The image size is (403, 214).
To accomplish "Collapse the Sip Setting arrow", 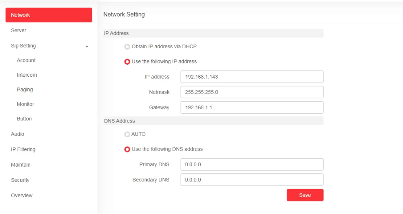I will tap(87, 46).
